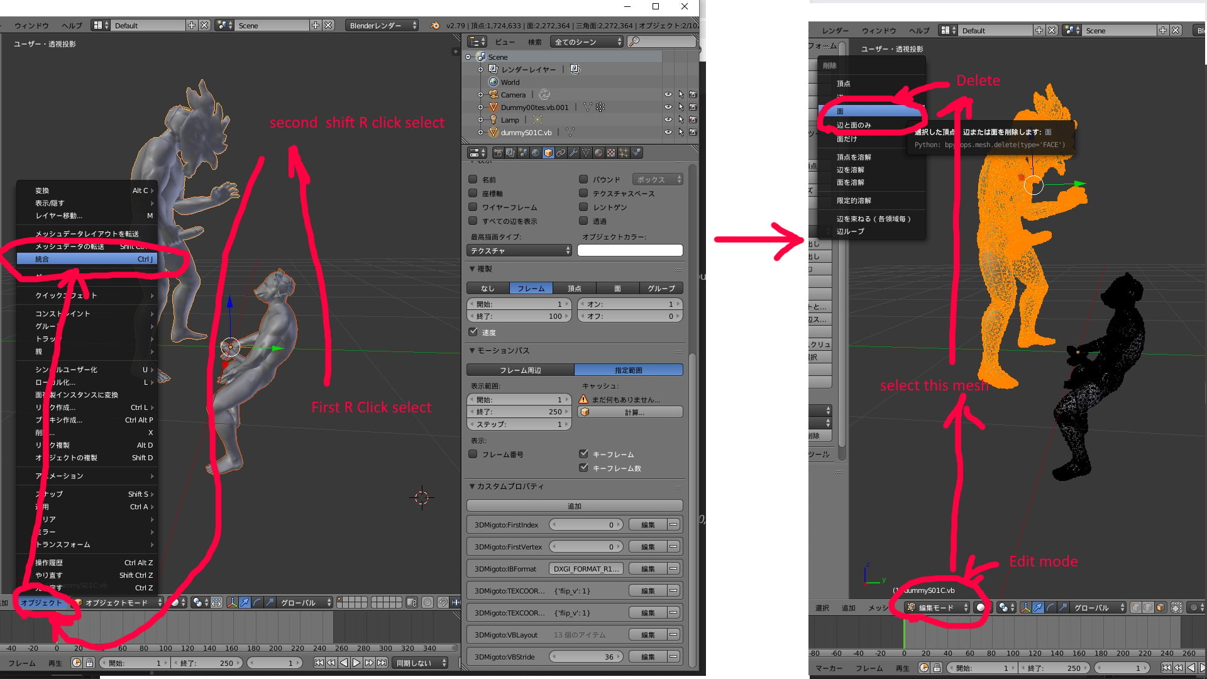Select the 指定範囲 motion path option
1207x679 pixels.
(x=629, y=370)
